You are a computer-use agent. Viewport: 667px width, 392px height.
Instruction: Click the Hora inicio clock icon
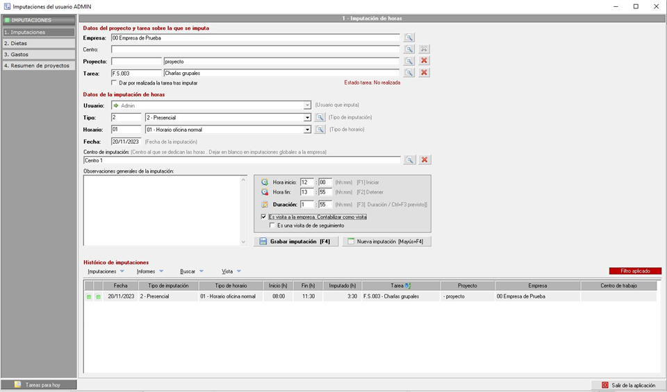click(264, 182)
